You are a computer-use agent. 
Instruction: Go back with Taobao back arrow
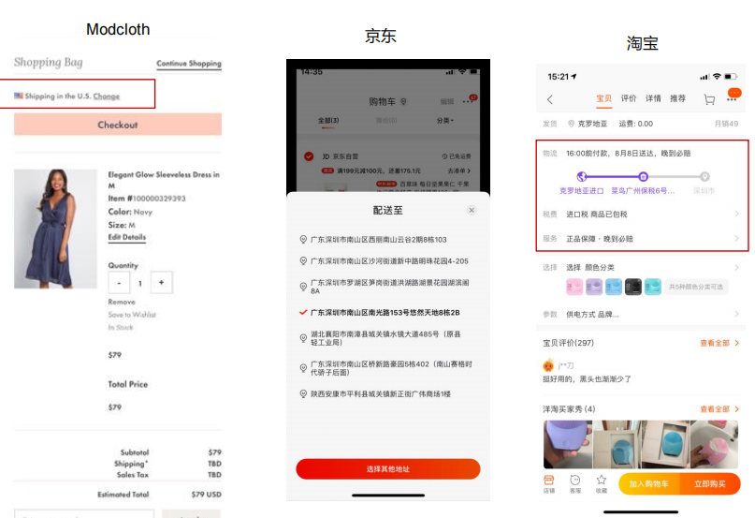tap(550, 99)
